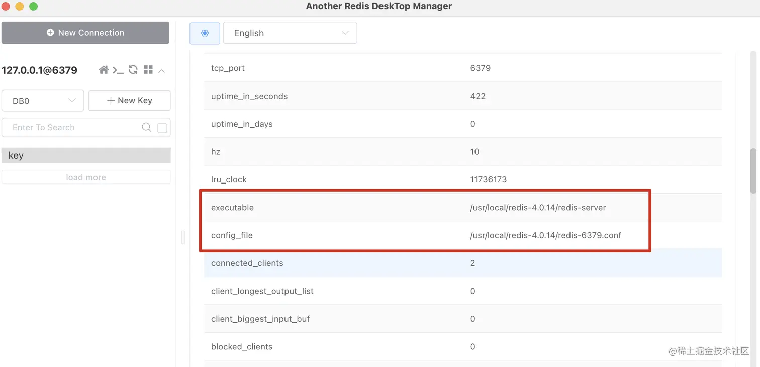
Task: Toggle the exact search checkbox
Action: tap(162, 128)
